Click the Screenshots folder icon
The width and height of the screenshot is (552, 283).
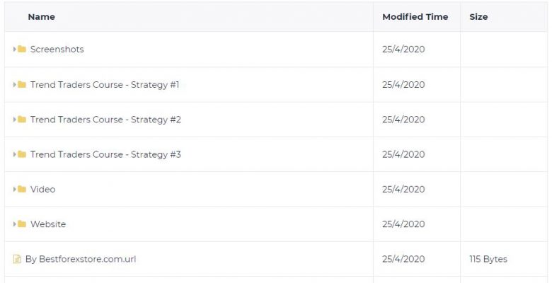click(x=22, y=50)
